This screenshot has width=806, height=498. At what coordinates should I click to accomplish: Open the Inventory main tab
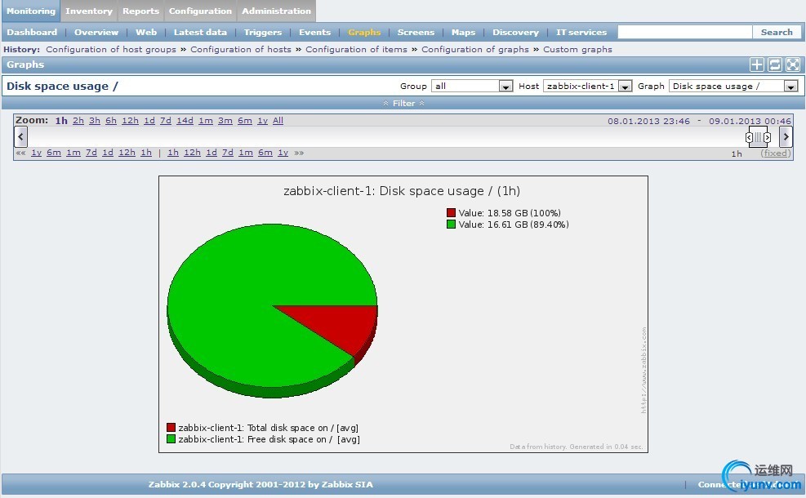tap(89, 11)
